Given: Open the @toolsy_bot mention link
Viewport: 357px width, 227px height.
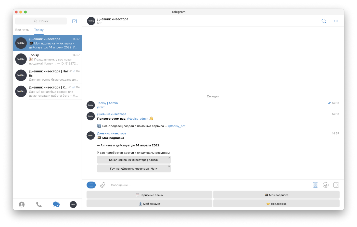Looking at the screenshot, I should pos(177,126).
